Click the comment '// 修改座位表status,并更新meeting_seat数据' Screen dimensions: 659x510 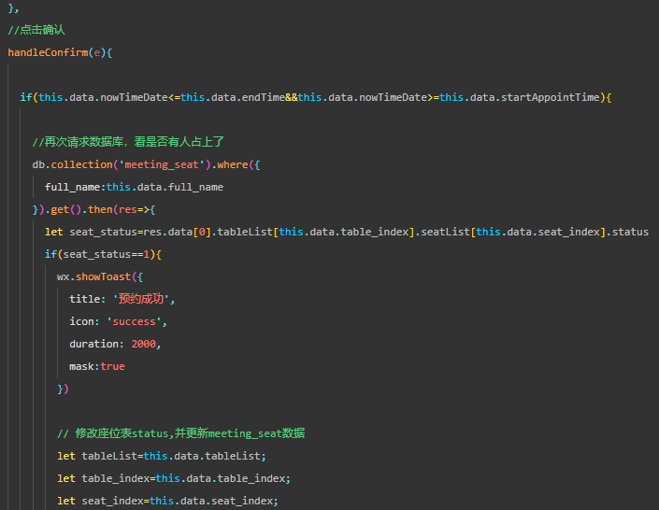coord(181,433)
